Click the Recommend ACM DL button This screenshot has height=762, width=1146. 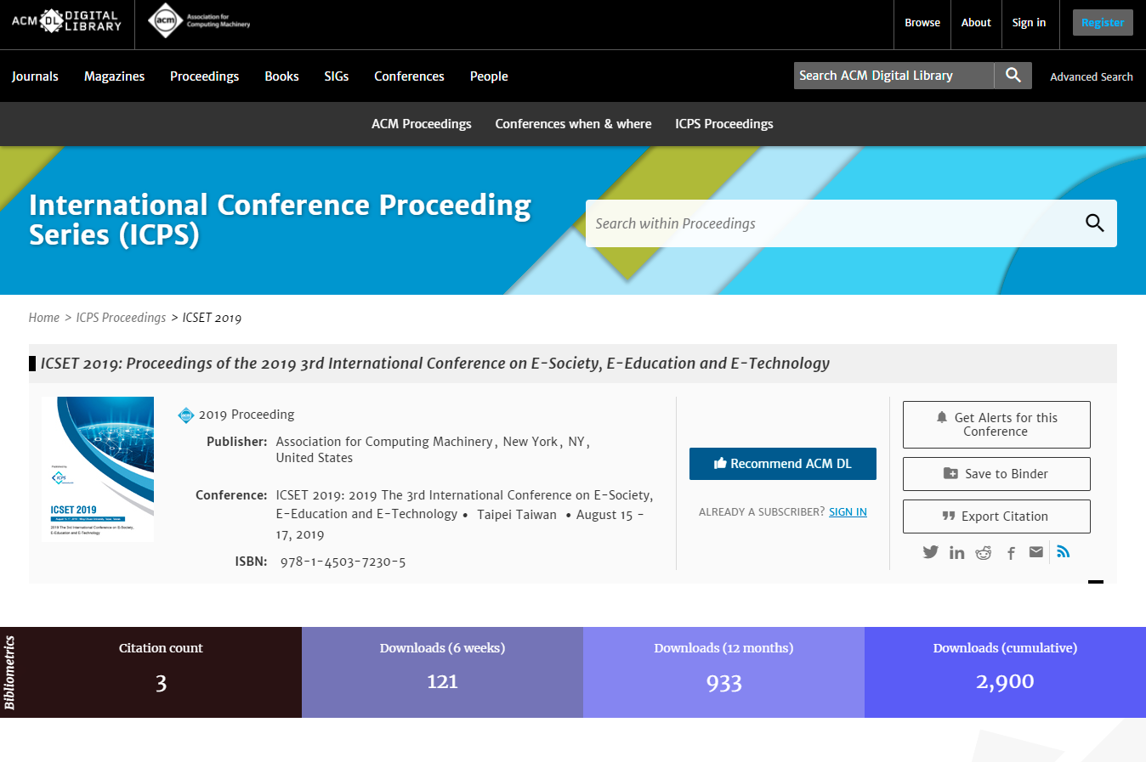783,464
